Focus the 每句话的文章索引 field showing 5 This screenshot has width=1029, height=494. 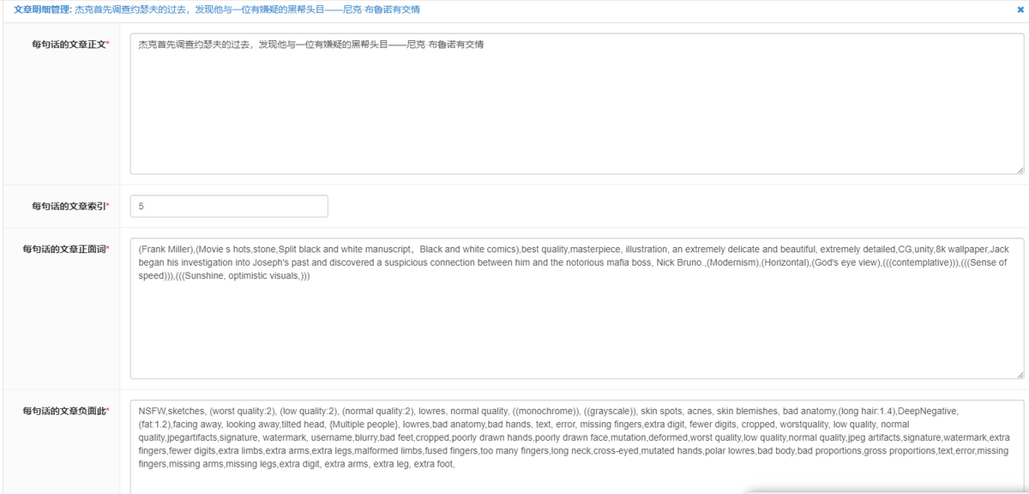pyautogui.click(x=229, y=206)
